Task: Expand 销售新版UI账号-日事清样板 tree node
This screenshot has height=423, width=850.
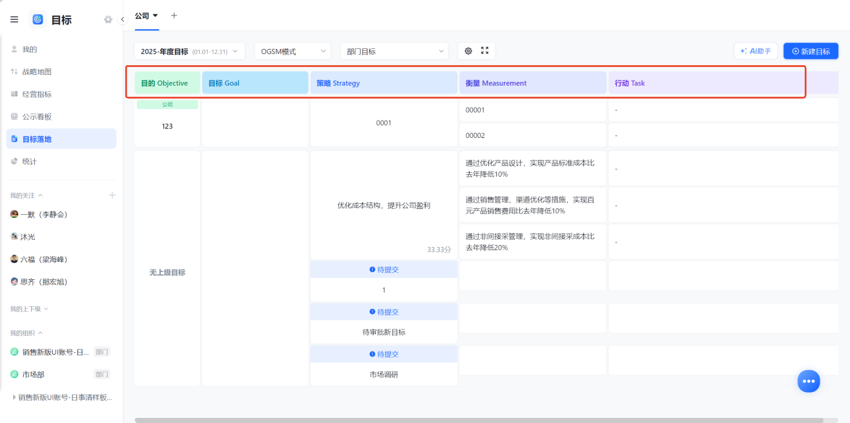Action: pyautogui.click(x=14, y=397)
